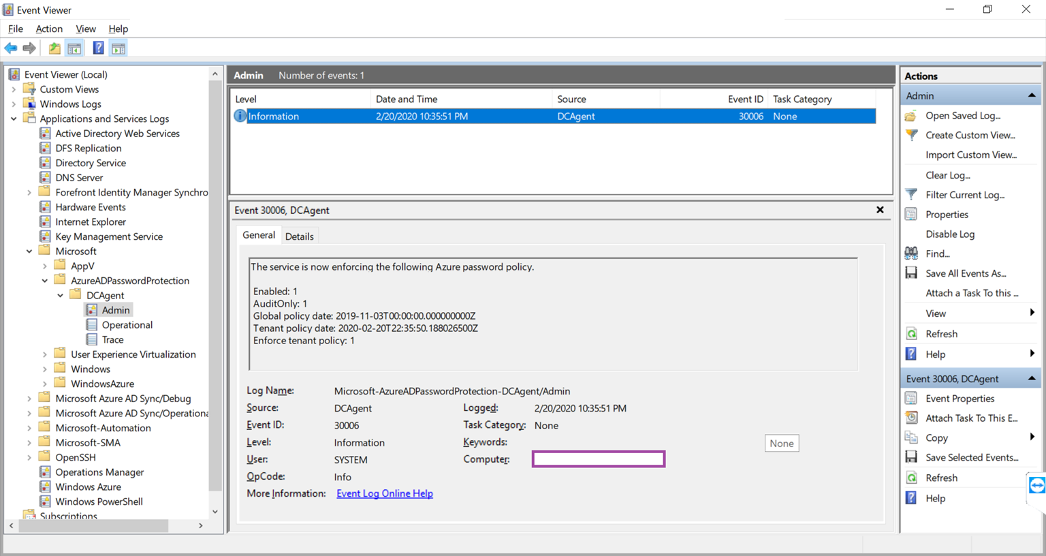Select the Directory Service log
The width and height of the screenshot is (1046, 556).
(91, 163)
